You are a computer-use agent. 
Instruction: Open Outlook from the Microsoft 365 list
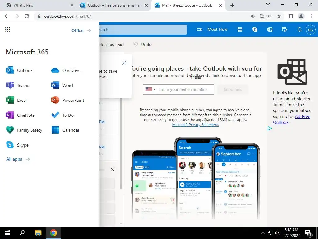point(20,70)
